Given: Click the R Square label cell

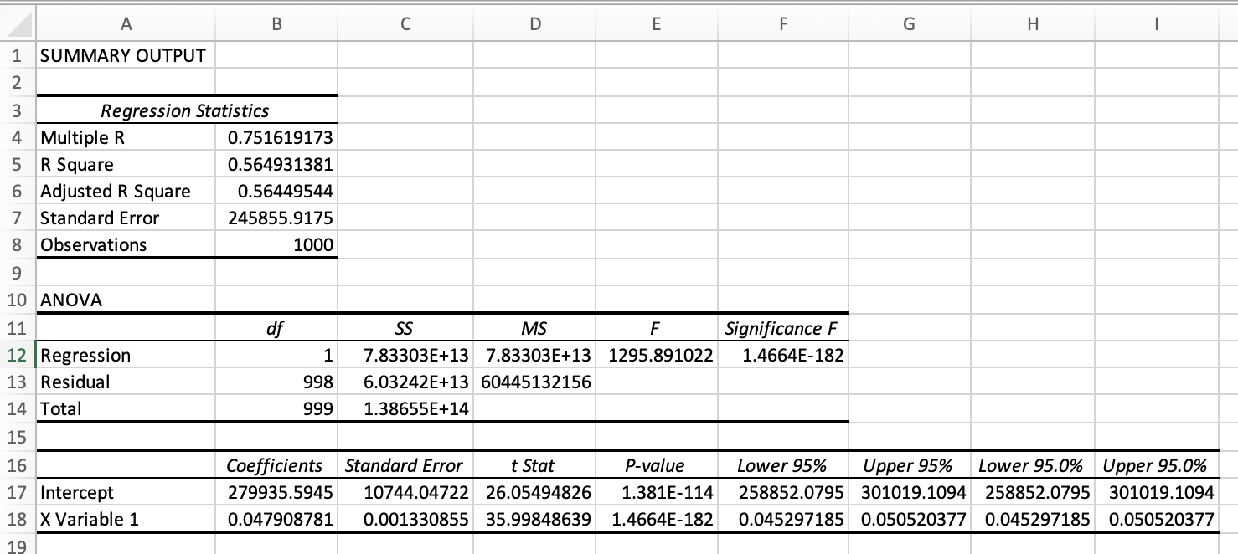Looking at the screenshot, I should coord(125,164).
